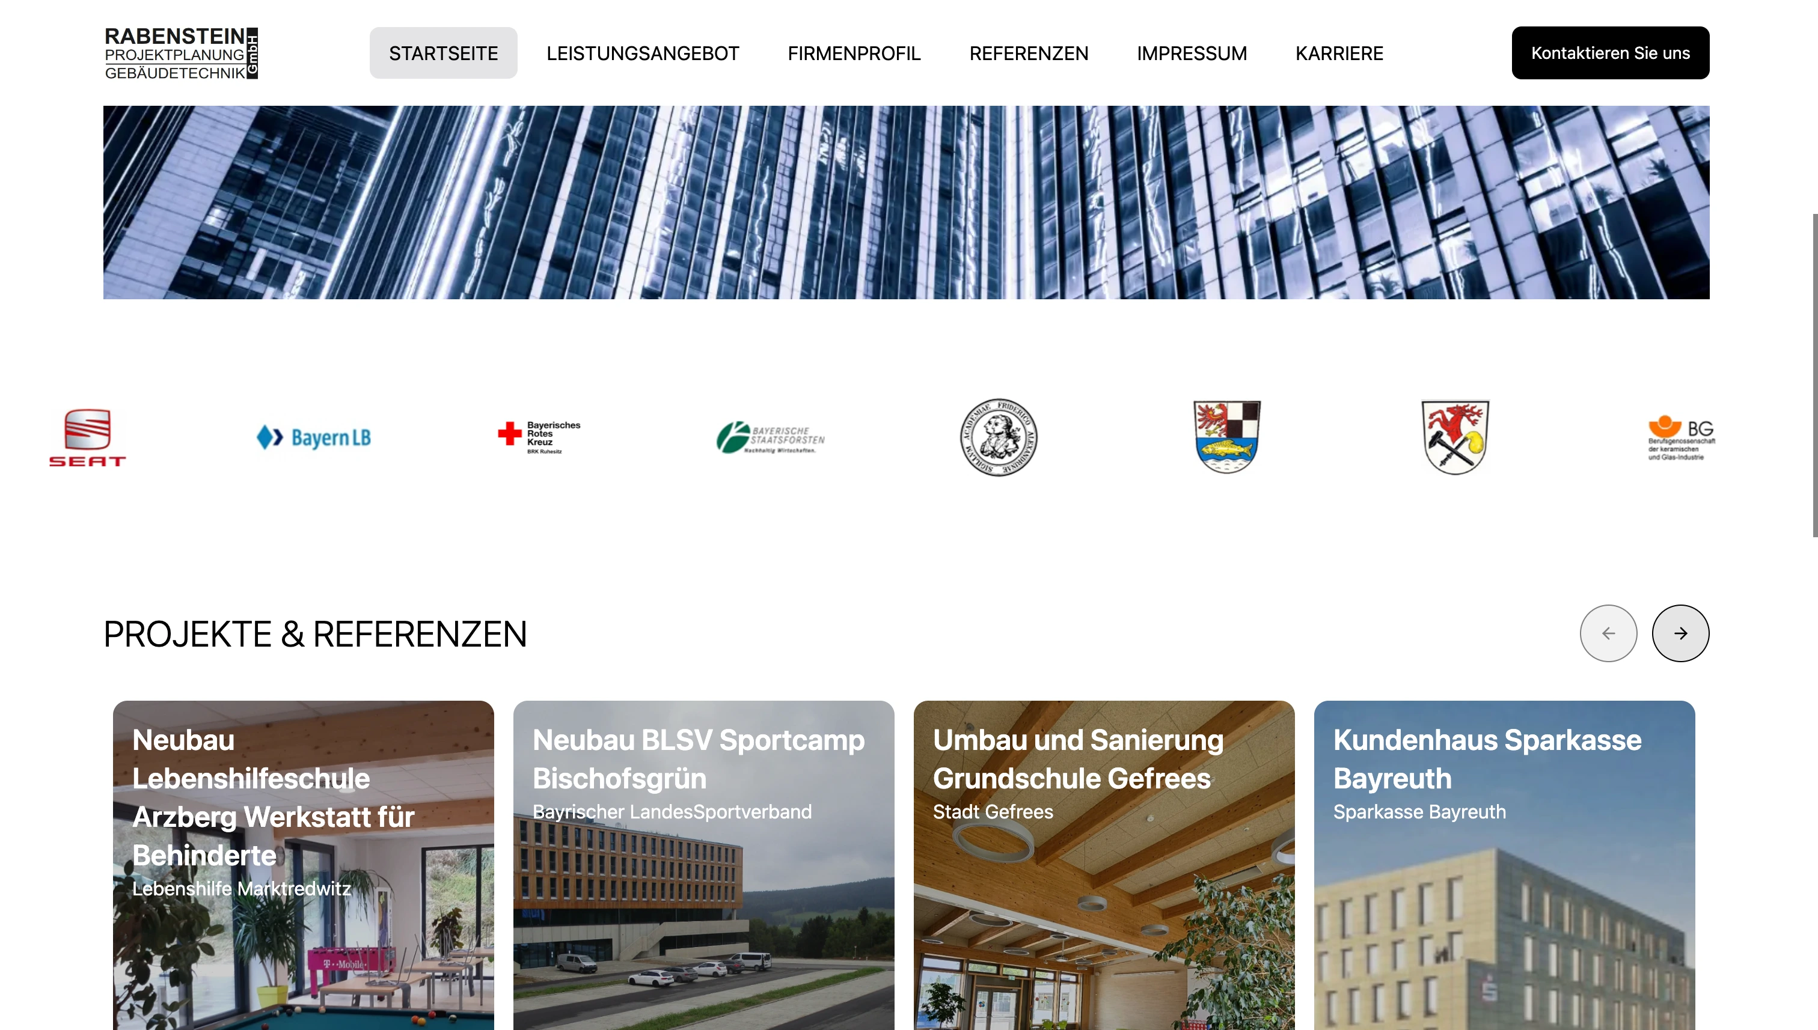Click the BG Berufsgenossenschaft logo
The height and width of the screenshot is (1030, 1818).
coord(1681,437)
